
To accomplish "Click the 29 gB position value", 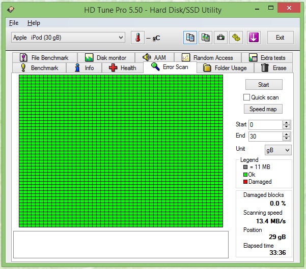I will coord(277,237).
